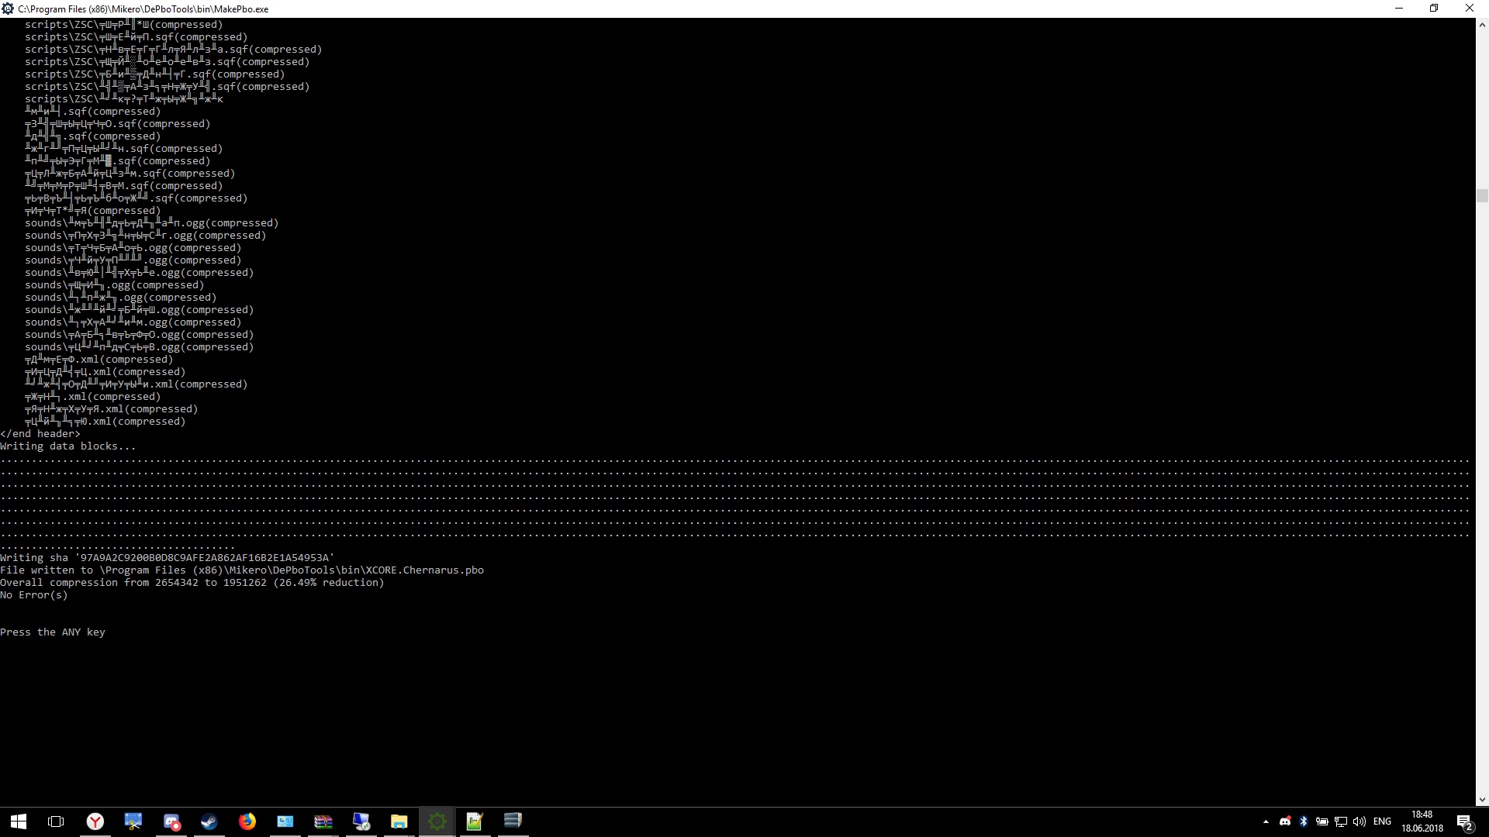Launch Yandex Browser from the taskbar

pyautogui.click(x=95, y=821)
